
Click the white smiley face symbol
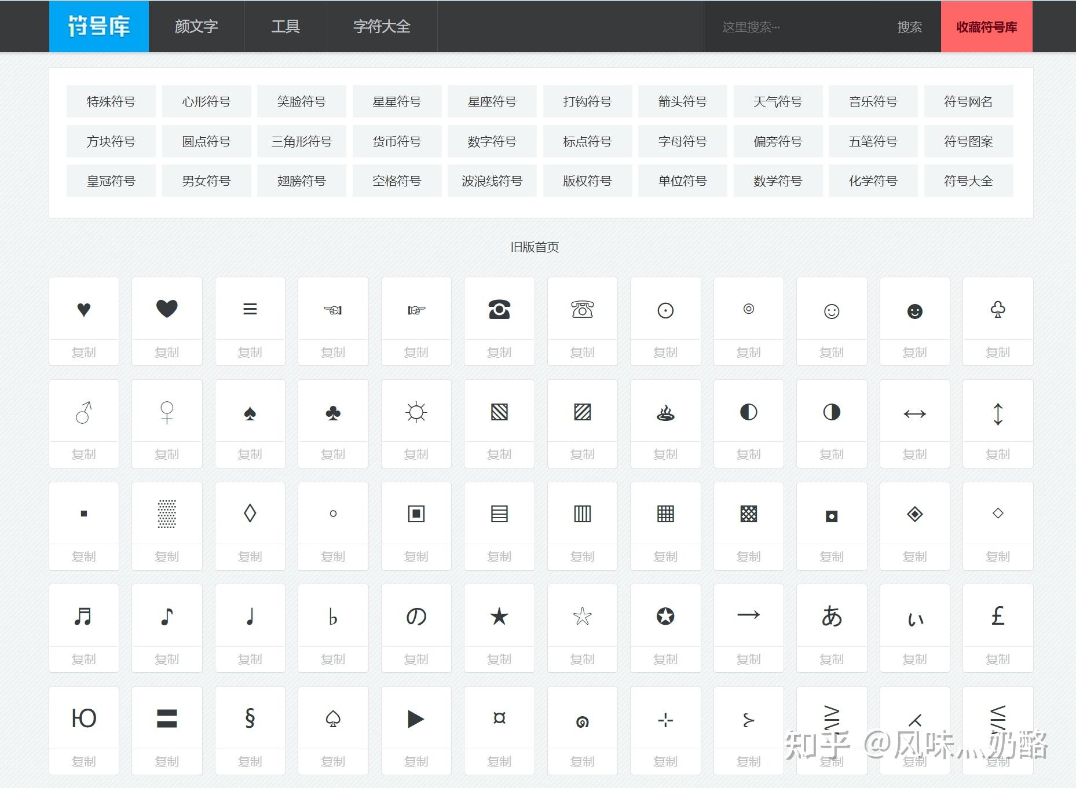point(832,311)
